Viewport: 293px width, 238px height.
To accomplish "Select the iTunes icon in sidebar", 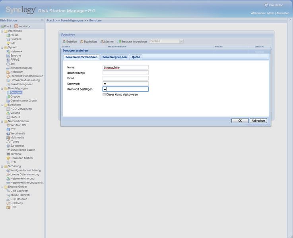I will coord(8,142).
